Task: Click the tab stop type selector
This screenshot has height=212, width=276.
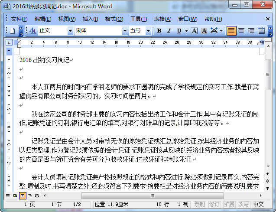Action: coord(9,42)
